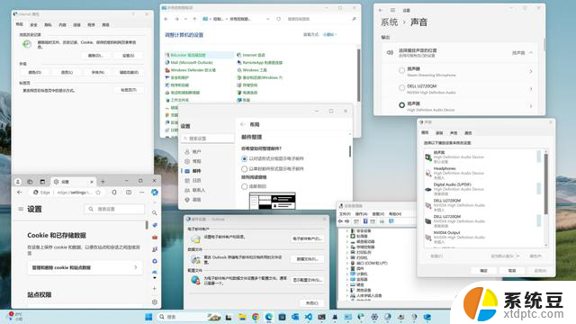576x324 pixels.
Task: Click Delete browsing history button in Internet Properties
Action: coord(95,56)
